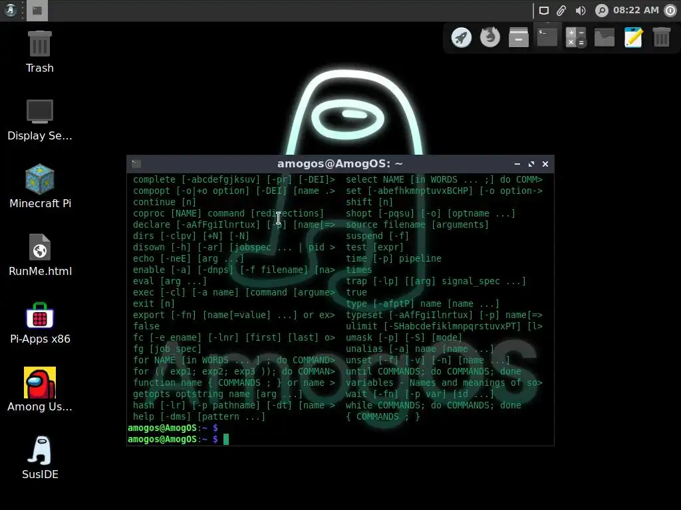Select the terminal icon in the dock
The height and width of the screenshot is (510, 681).
pyautogui.click(x=547, y=38)
